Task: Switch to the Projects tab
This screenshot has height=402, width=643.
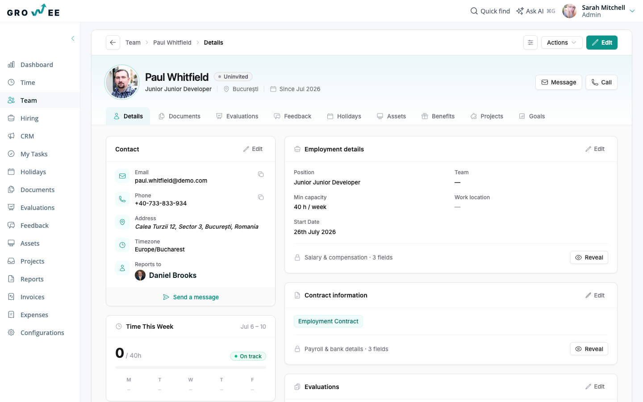Action: click(x=487, y=116)
